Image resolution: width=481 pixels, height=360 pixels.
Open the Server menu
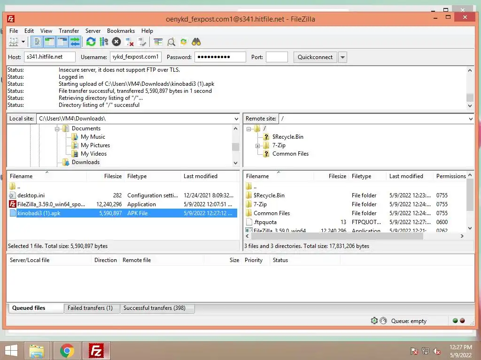tap(93, 31)
